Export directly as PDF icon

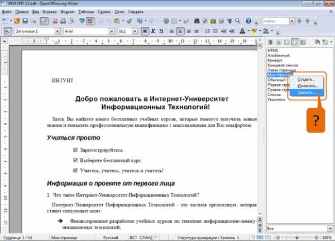click(55, 21)
